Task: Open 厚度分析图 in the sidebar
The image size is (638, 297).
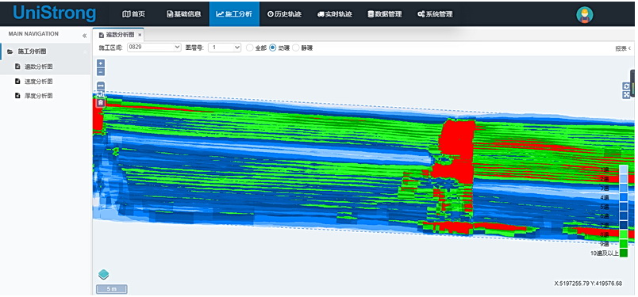Action: [x=39, y=96]
